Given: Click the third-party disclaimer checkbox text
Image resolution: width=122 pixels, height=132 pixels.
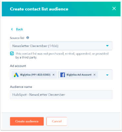Looking at the screenshot, I should pyautogui.click(x=62, y=56).
